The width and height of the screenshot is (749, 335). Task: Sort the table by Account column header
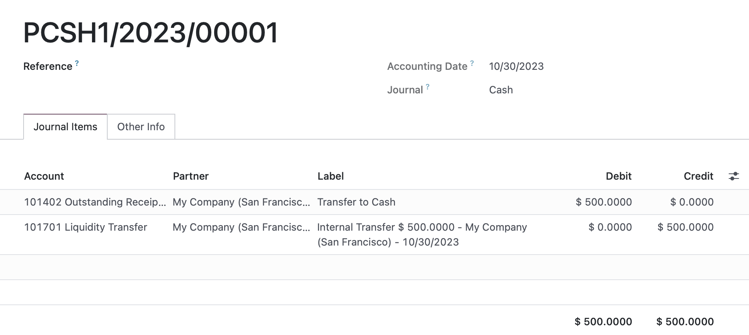44,176
